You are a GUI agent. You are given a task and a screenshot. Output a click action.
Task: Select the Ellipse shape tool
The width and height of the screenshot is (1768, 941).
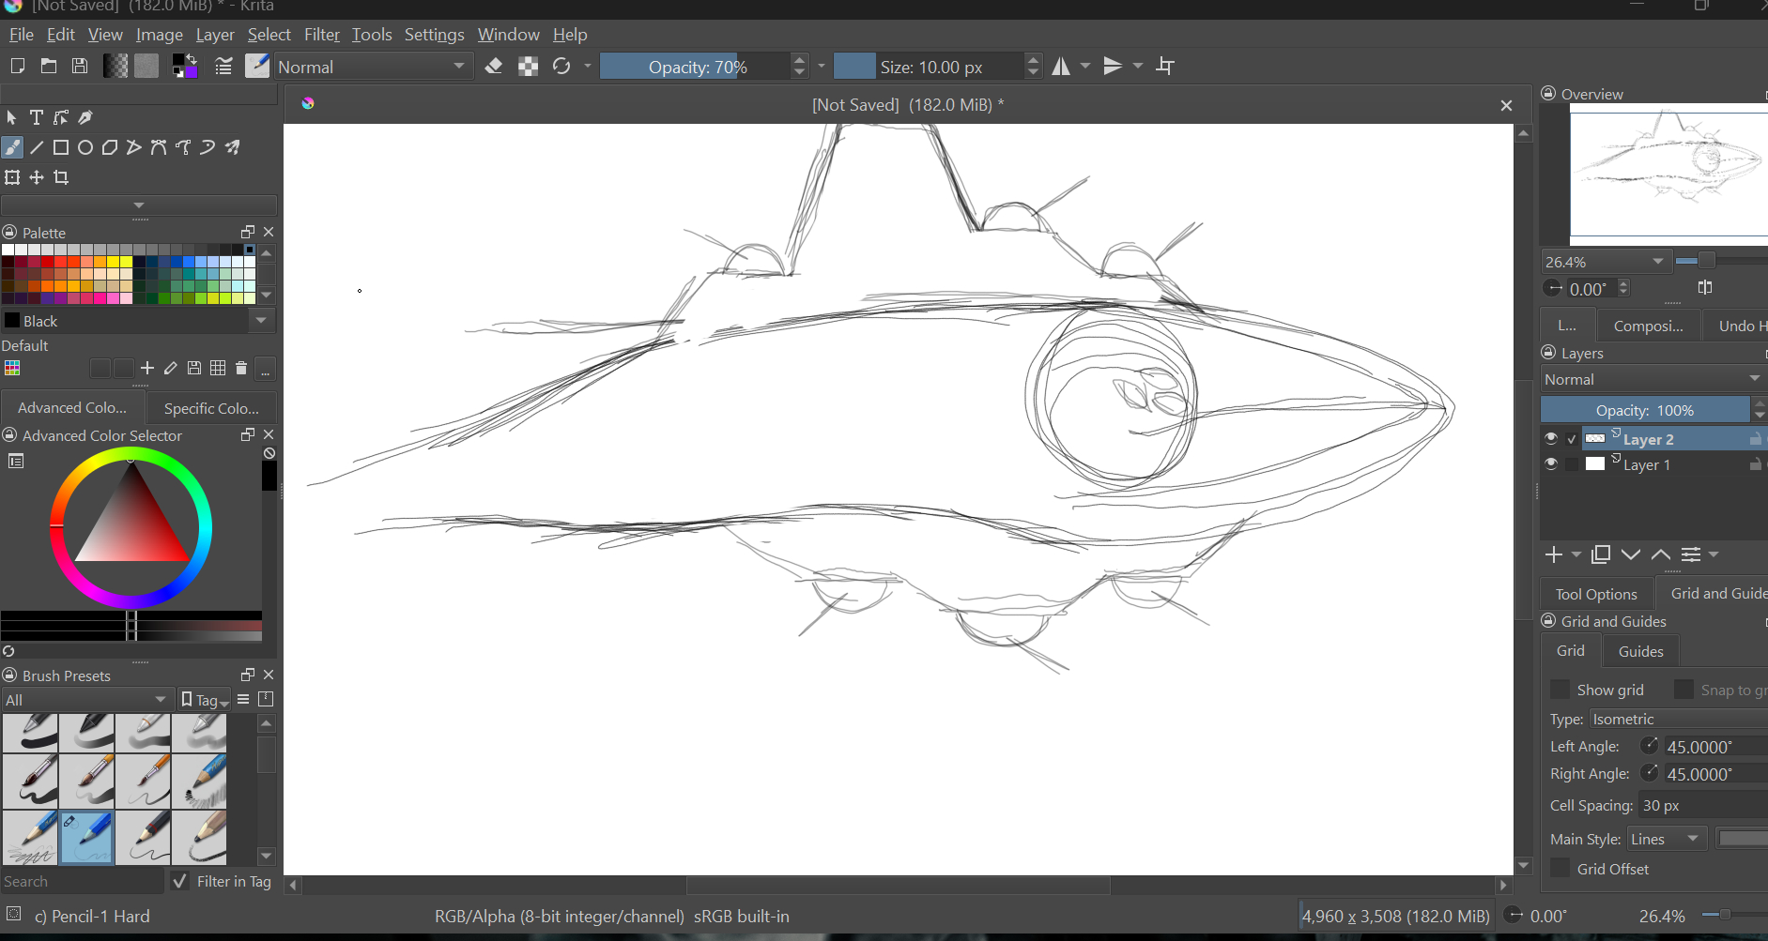85,147
